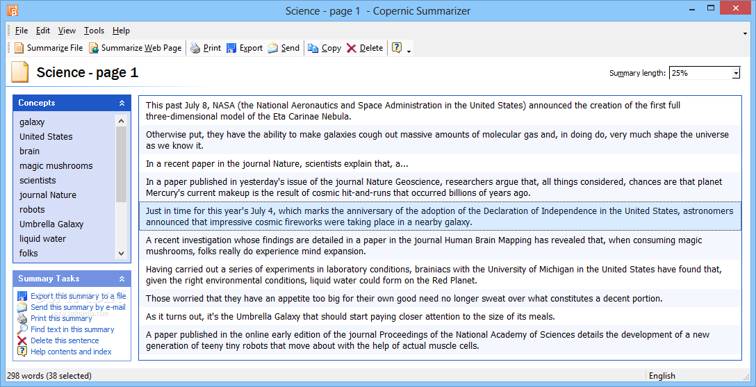
Task: Click the Concepts list scroll down arrow
Action: pos(121,254)
